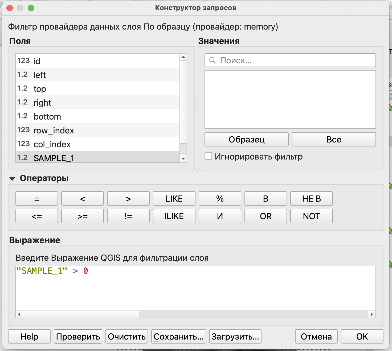The width and height of the screenshot is (392, 351).
Task: Click the ILIKE operator button
Action: pyautogui.click(x=174, y=216)
